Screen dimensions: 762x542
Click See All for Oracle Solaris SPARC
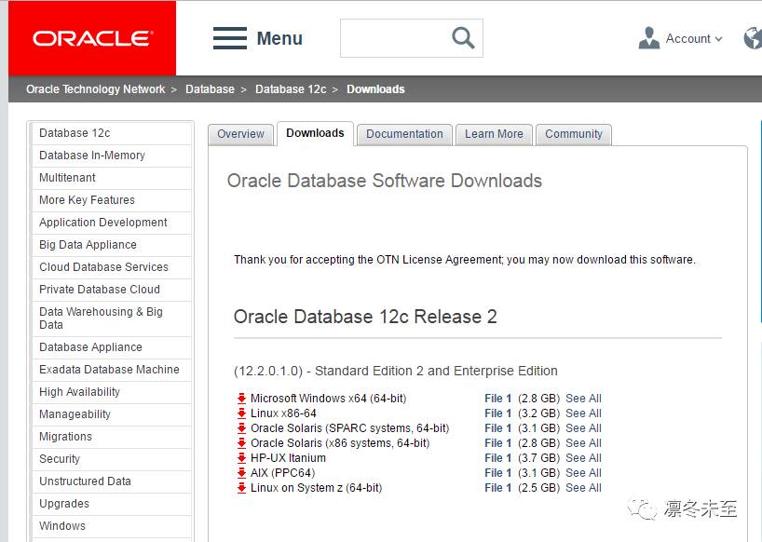point(584,428)
